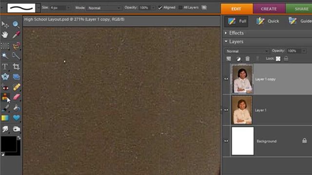Viewport: 312px width, 175px height.
Task: Select the Crop tool
Action: point(16,67)
